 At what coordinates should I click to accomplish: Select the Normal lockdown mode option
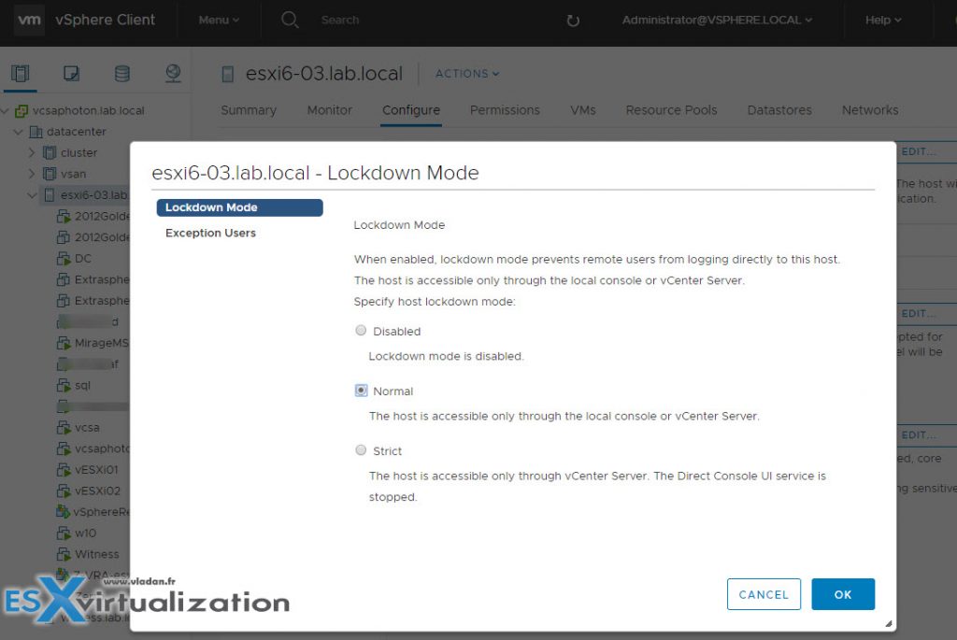click(x=361, y=391)
